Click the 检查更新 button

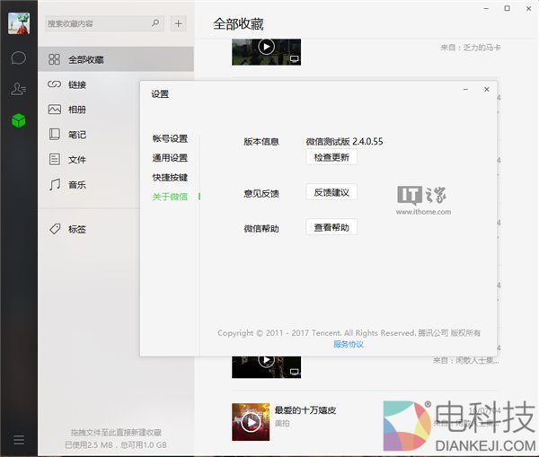(x=331, y=157)
